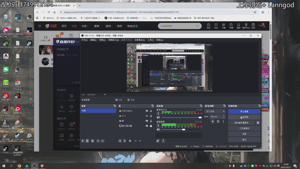Open the 停靠窗口 menu in OBS

[114, 40]
